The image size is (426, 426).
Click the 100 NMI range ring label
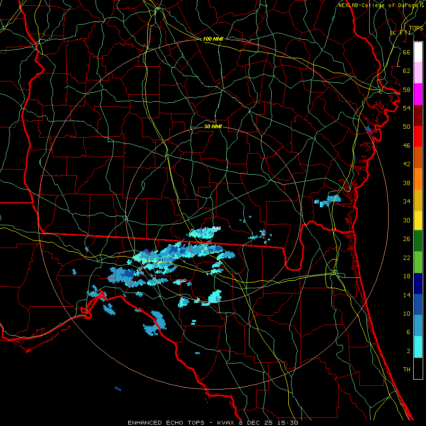point(213,39)
